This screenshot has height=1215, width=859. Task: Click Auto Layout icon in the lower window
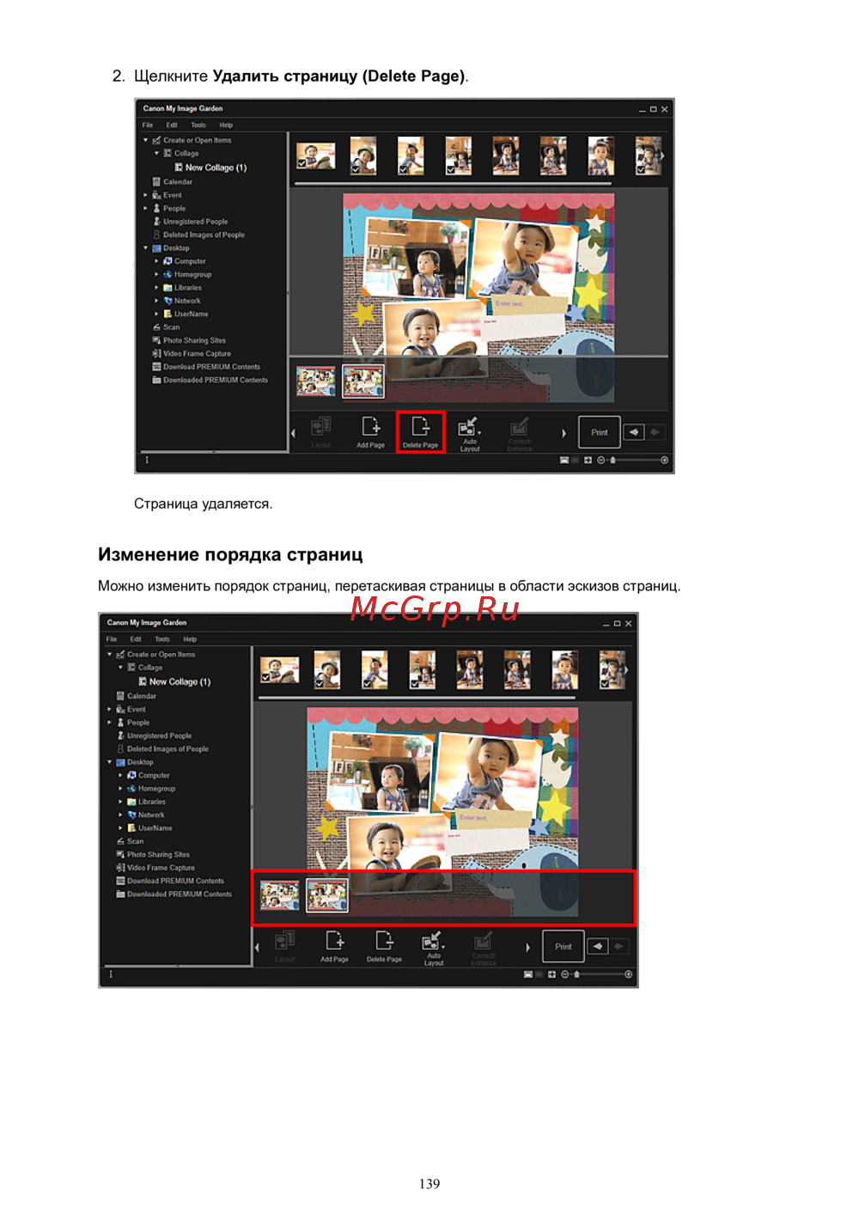tap(433, 946)
